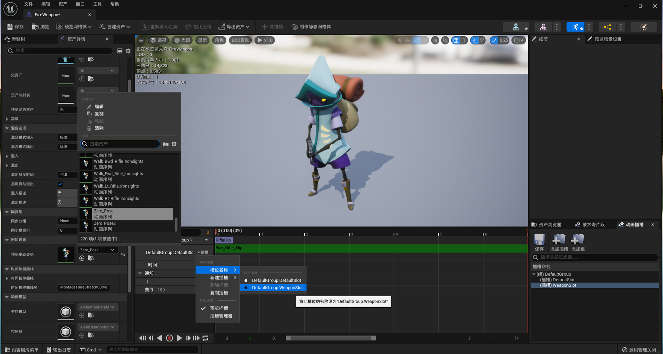Viewport: 663px width, 354px height.
Task: Switch to the 蒙太奇片段 tab
Action: (590, 225)
